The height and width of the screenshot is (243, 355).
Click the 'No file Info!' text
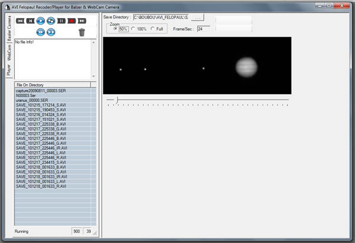tap(24, 42)
